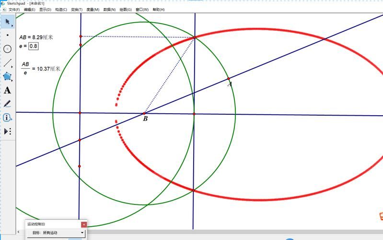Open the 帮助(H) menu
383x240 pixels.
tap(159, 10)
